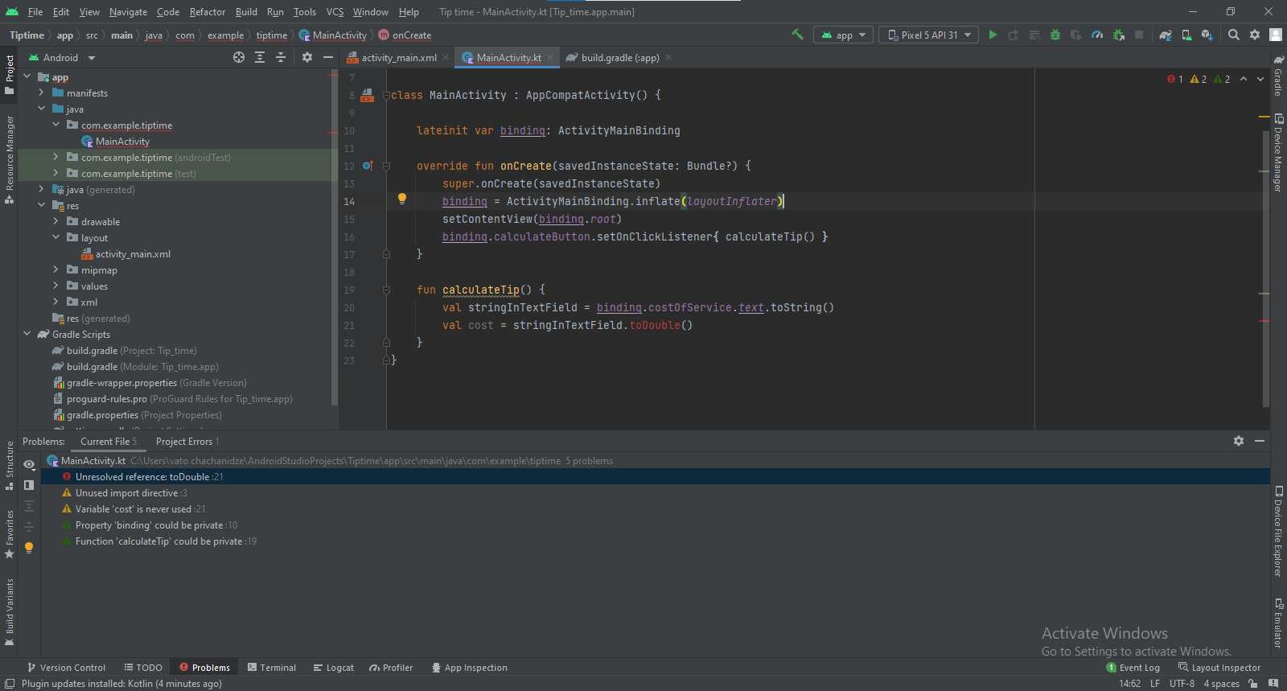Image resolution: width=1287 pixels, height=691 pixels.
Task: Run the app with green play button
Action: pyautogui.click(x=993, y=35)
